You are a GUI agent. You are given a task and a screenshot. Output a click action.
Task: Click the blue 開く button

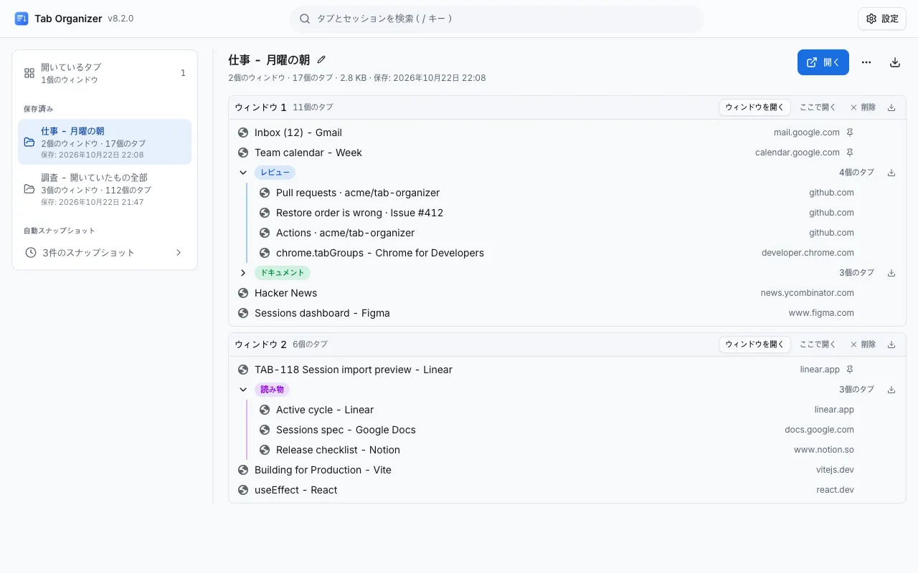pos(823,62)
